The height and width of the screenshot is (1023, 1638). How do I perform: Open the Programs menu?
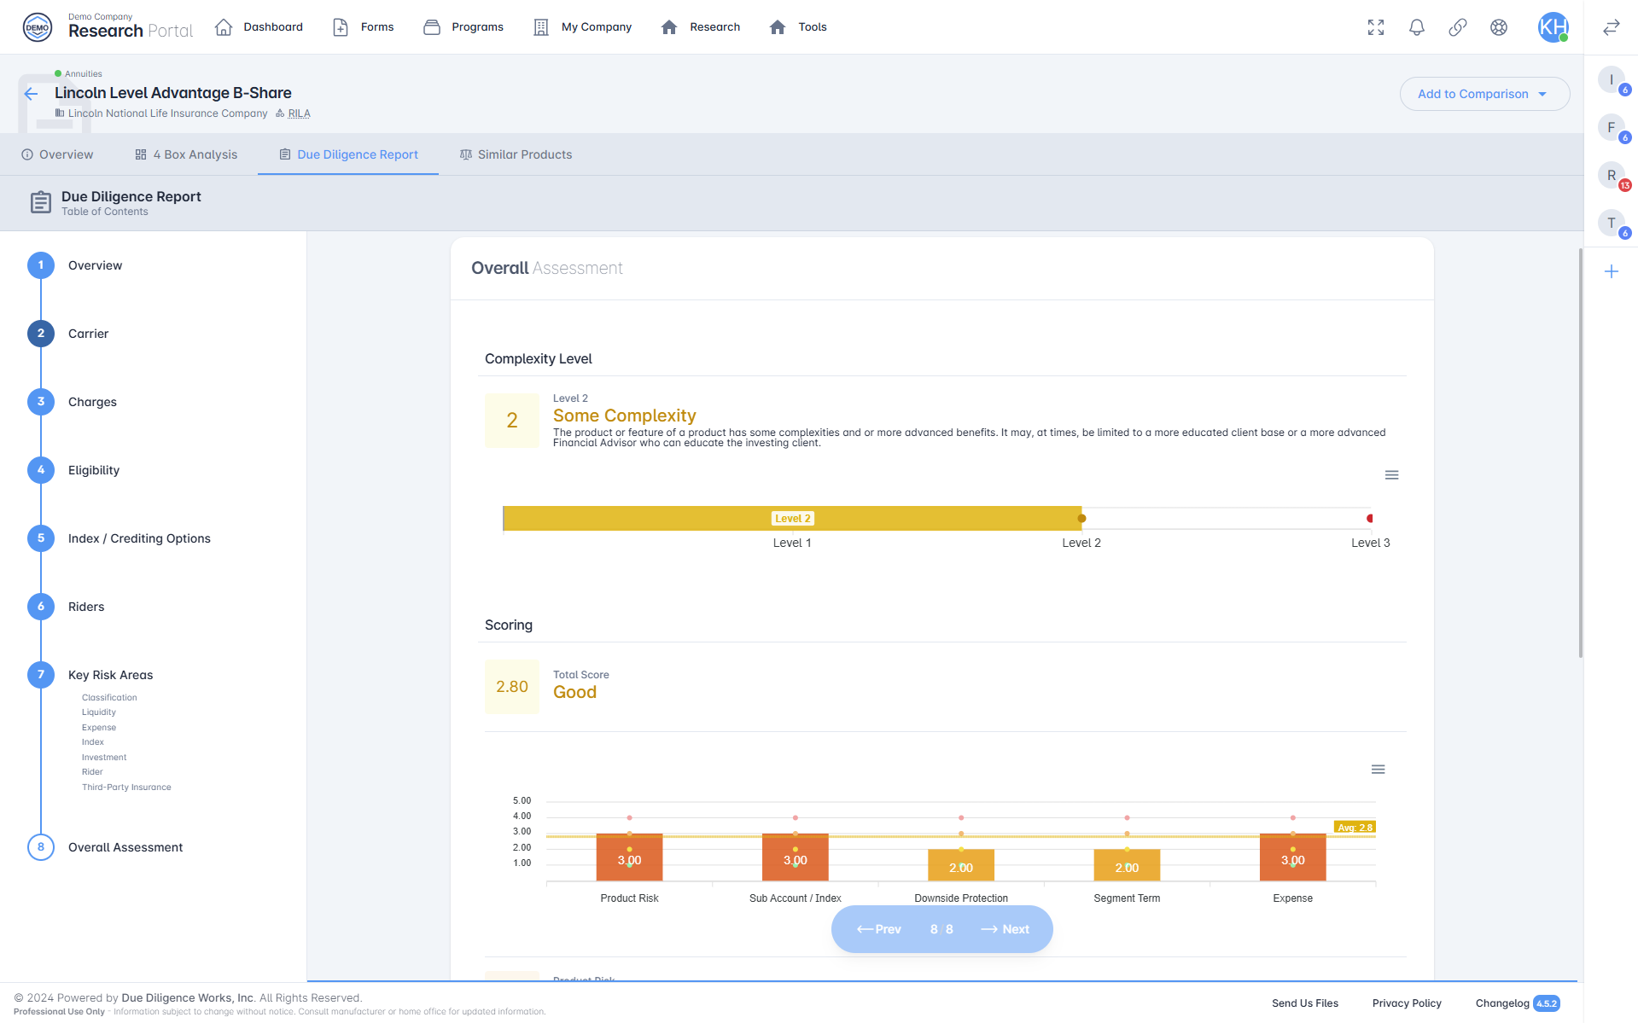463,27
